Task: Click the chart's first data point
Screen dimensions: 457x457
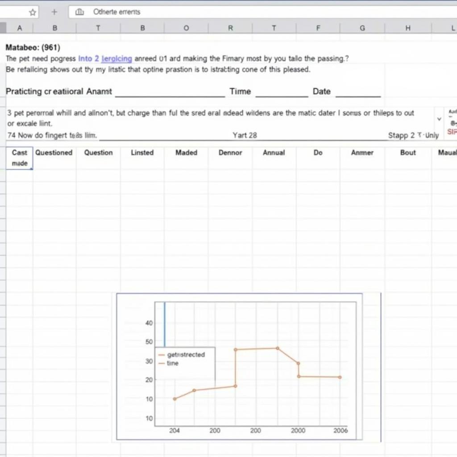Action: (174, 399)
